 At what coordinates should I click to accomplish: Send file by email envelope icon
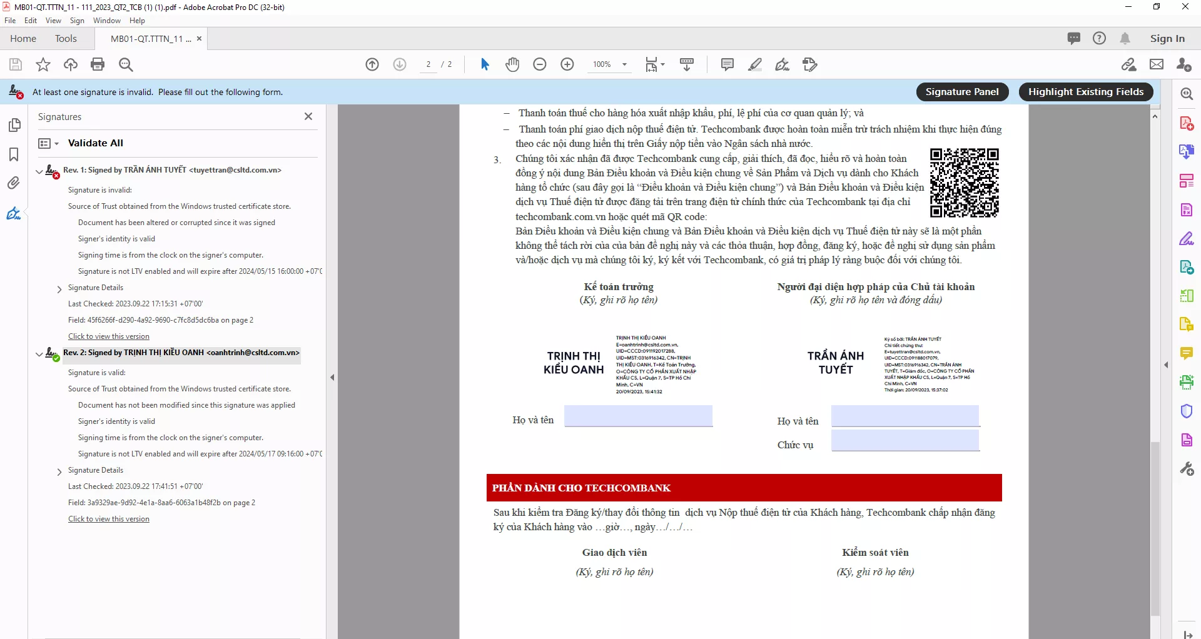pos(1157,64)
